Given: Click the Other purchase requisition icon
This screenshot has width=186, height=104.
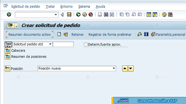Looking at the screenshot, I should 66,34.
